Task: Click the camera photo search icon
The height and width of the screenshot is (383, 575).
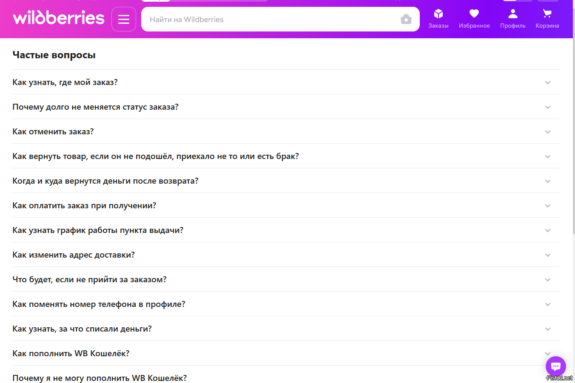Action: pyautogui.click(x=406, y=19)
